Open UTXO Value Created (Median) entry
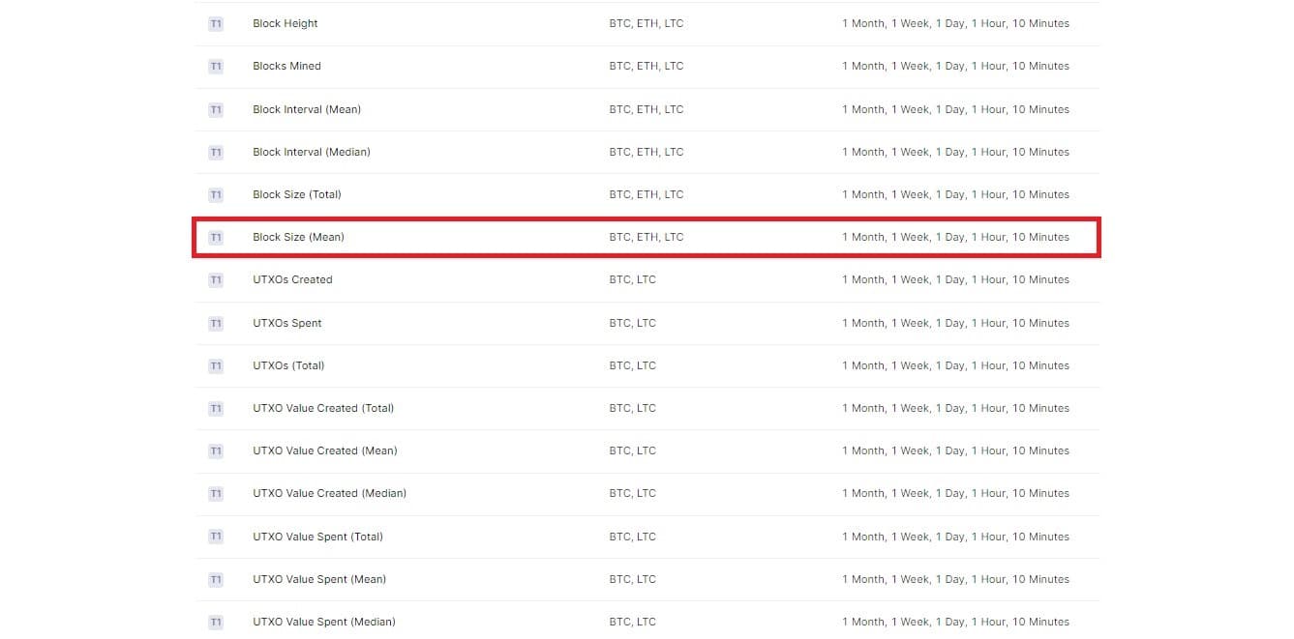1294x639 pixels. (329, 494)
